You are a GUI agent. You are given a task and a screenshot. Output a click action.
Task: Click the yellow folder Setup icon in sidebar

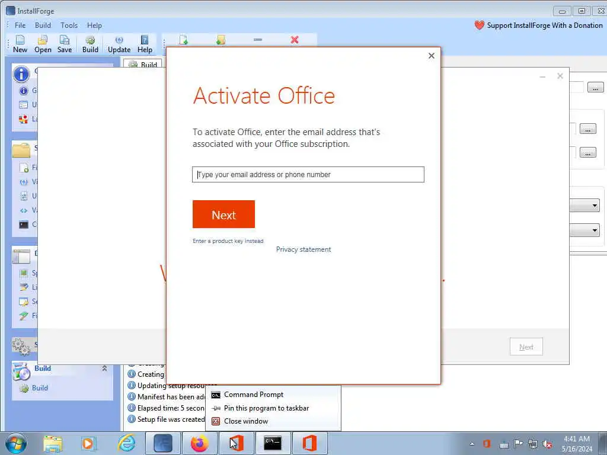click(21, 150)
